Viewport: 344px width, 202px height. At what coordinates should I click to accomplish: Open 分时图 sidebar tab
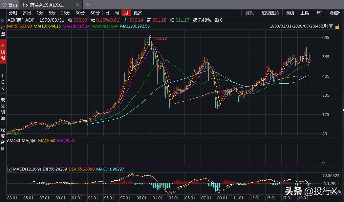(x=3, y=28)
